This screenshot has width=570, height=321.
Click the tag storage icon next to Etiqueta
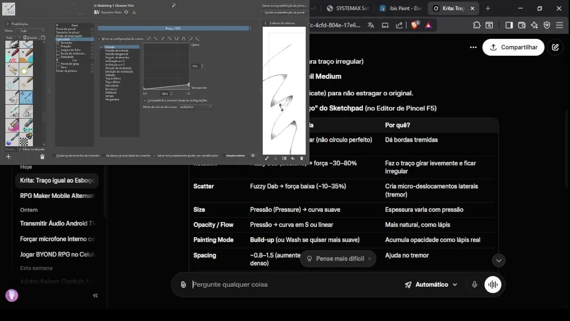(x=43, y=37)
